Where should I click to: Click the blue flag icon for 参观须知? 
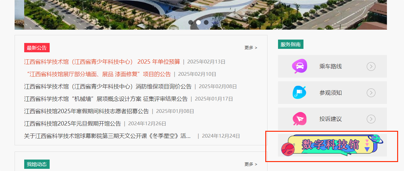tap(299, 92)
